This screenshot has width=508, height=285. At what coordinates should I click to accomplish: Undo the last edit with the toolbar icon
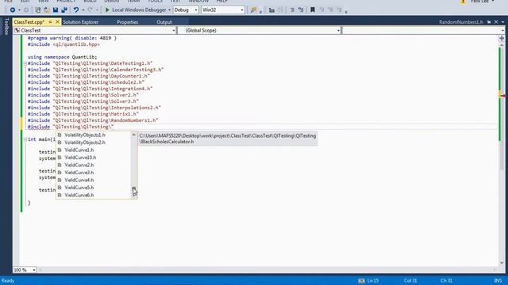(x=76, y=10)
